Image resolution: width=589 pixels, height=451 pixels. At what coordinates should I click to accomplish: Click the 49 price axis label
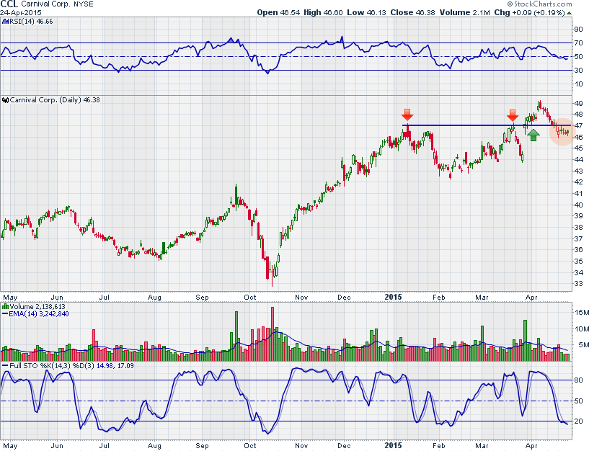578,103
